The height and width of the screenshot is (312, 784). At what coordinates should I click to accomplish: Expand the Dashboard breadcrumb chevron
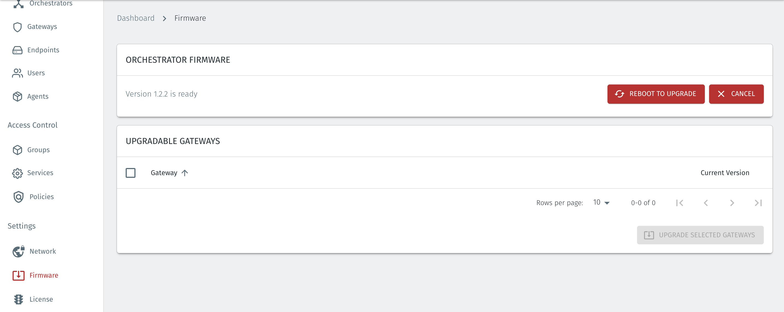point(164,18)
